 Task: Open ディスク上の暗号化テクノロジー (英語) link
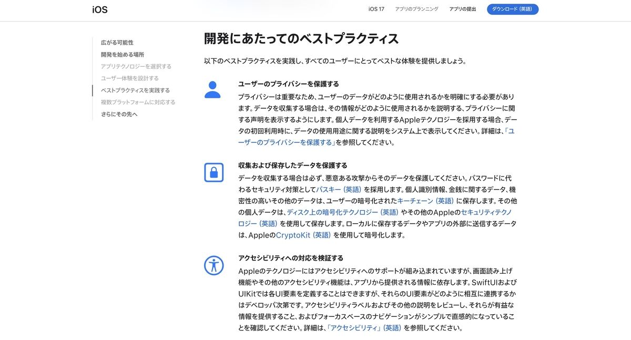click(x=343, y=212)
